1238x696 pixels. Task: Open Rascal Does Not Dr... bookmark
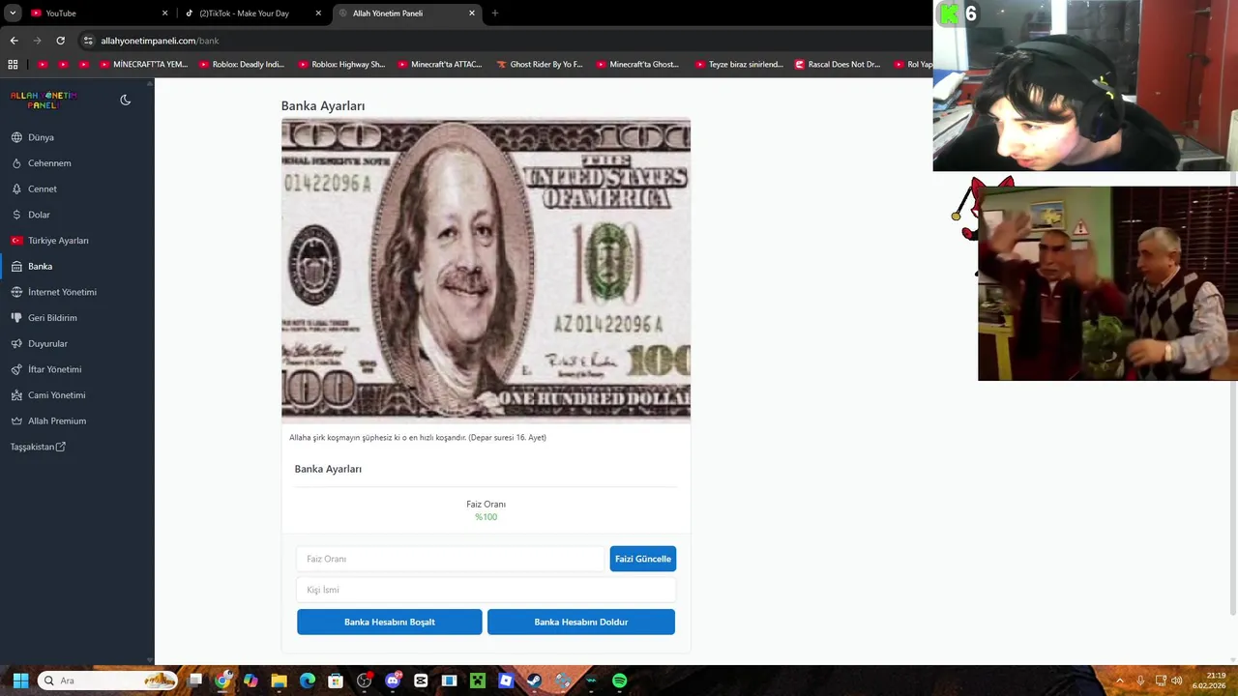coord(838,65)
